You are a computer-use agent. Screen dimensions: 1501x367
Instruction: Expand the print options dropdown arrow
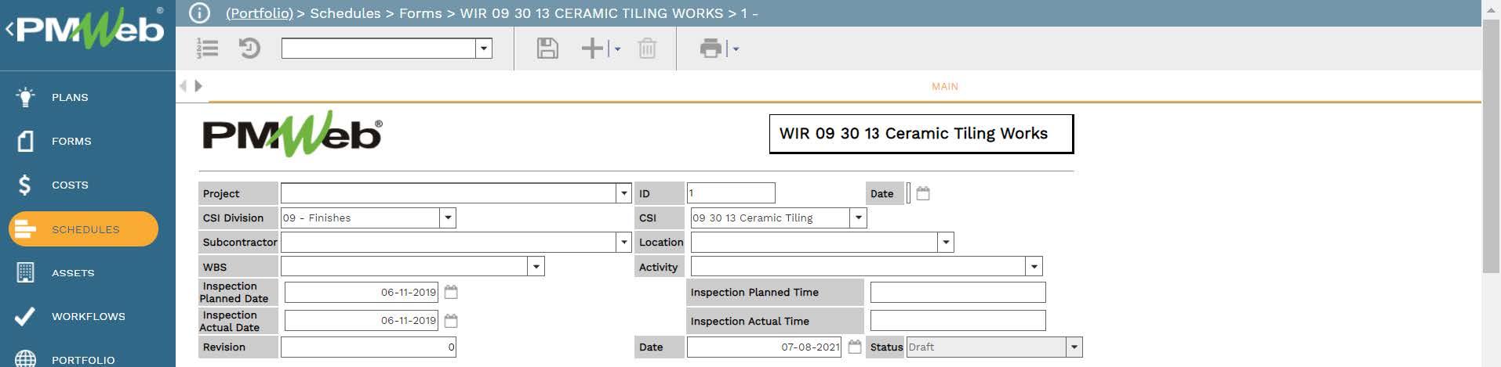[x=736, y=49]
